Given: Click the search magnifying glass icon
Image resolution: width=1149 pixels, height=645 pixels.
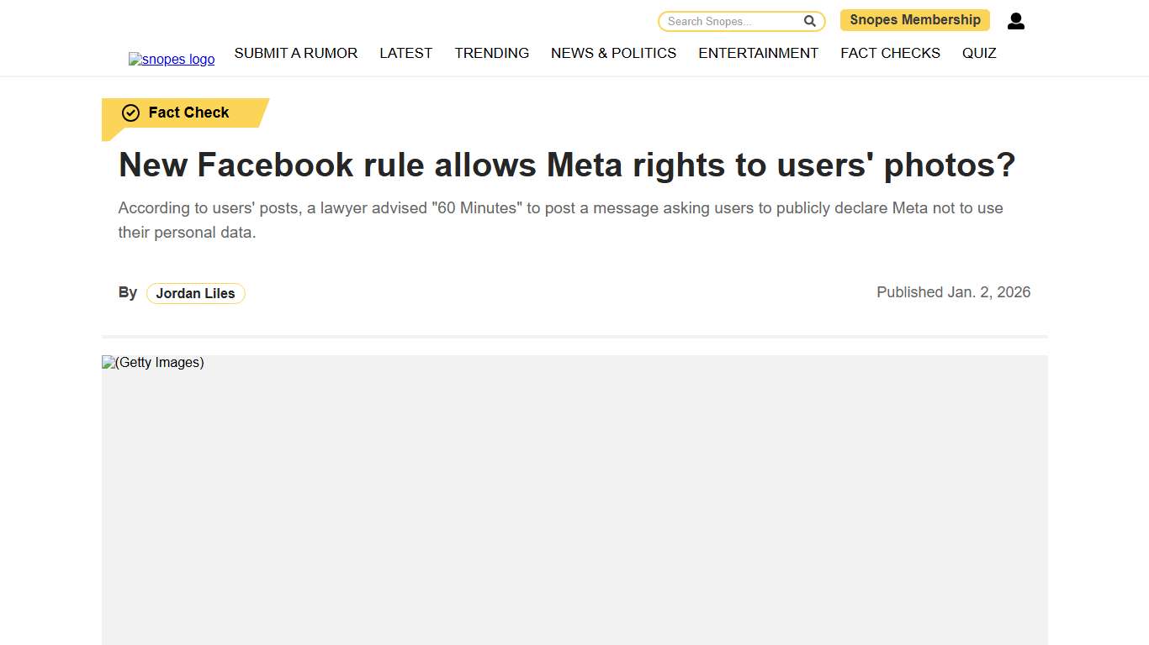Looking at the screenshot, I should [808, 20].
